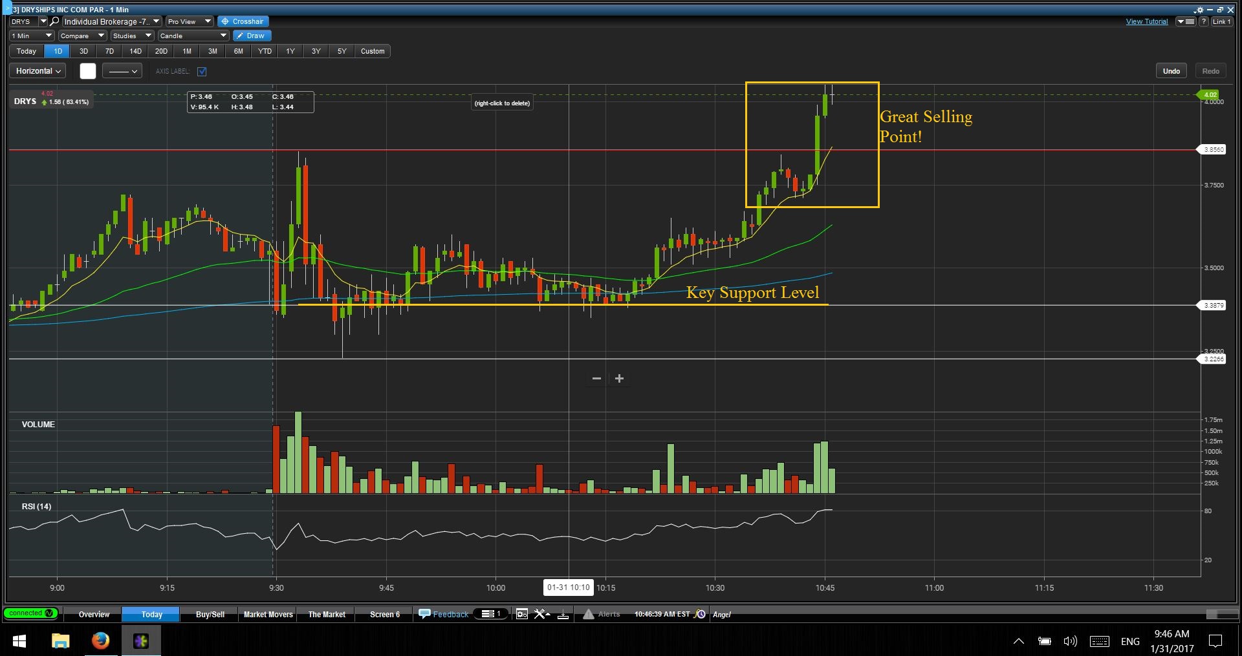
Task: Click the Redo button
Action: tap(1211, 71)
